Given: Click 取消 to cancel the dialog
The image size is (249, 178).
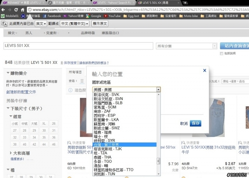Looking at the screenshot, I should point(184,123).
